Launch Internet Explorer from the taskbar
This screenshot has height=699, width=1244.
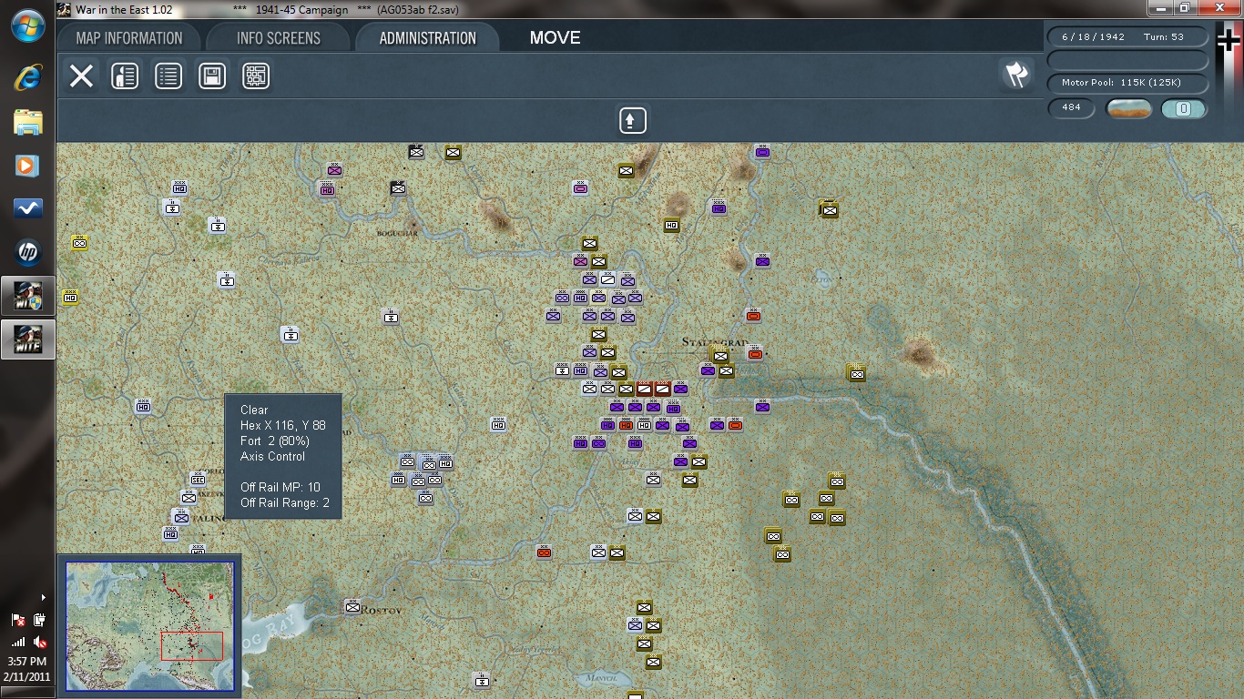(27, 77)
